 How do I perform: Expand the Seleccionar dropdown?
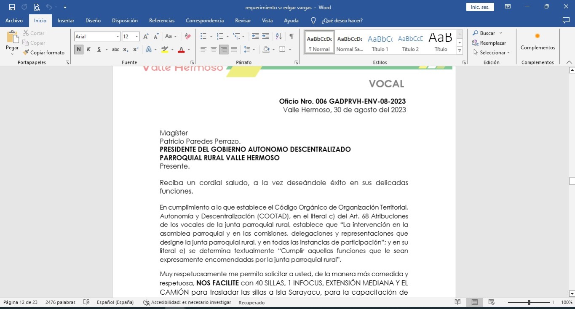click(491, 53)
